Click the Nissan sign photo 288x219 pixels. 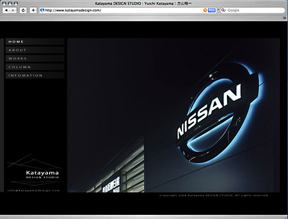click(x=173, y=115)
